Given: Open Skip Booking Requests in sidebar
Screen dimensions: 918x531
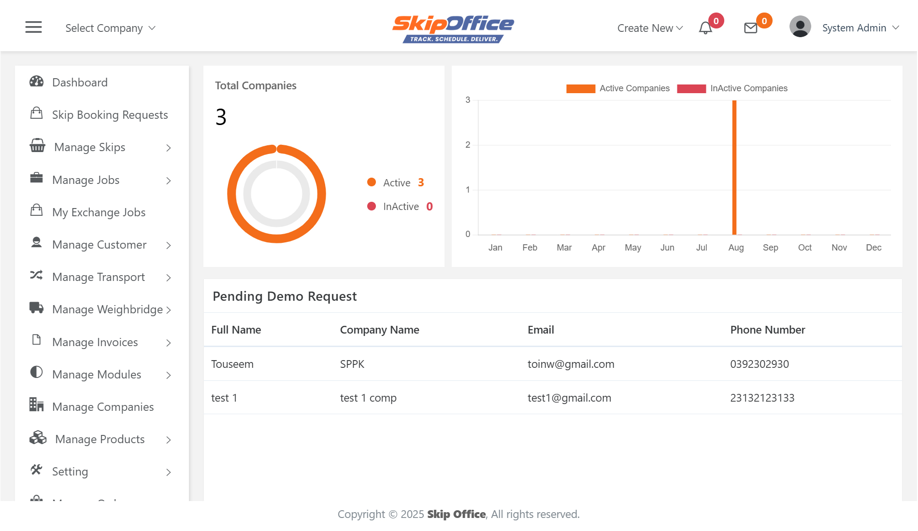Looking at the screenshot, I should (110, 115).
